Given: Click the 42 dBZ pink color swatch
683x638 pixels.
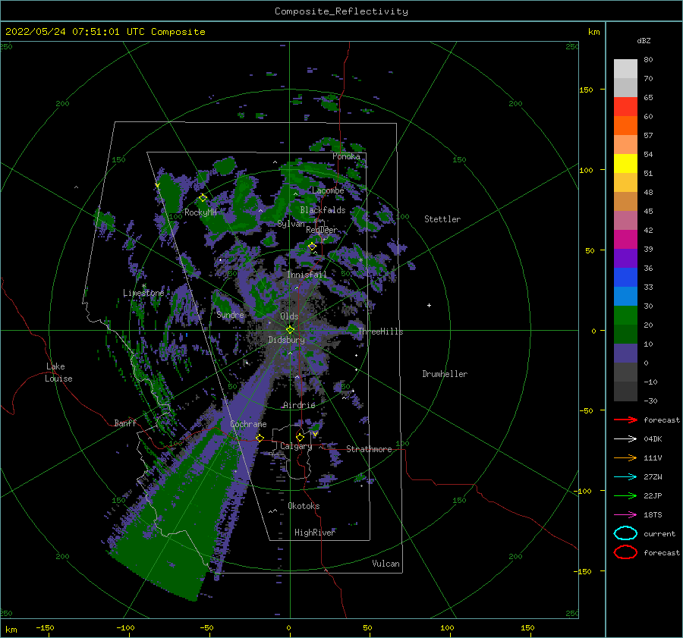Looking at the screenshot, I should click(x=625, y=220).
